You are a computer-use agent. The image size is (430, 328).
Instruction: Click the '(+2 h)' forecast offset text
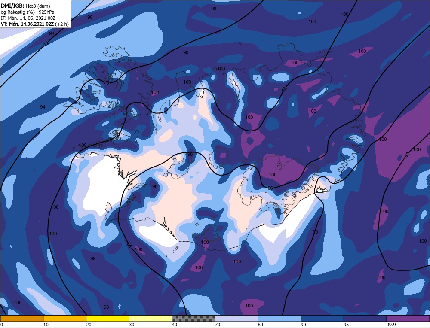(x=62, y=24)
